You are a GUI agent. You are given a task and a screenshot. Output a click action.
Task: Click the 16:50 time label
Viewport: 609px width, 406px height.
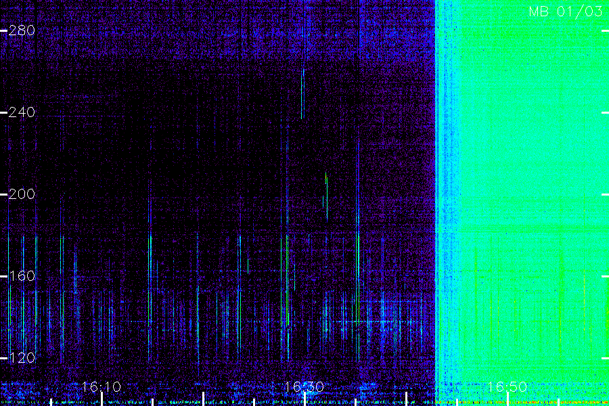tap(507, 387)
